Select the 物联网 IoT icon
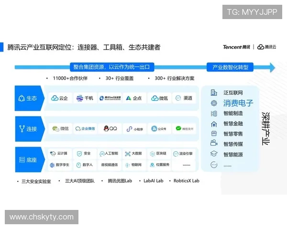 coord(127,165)
